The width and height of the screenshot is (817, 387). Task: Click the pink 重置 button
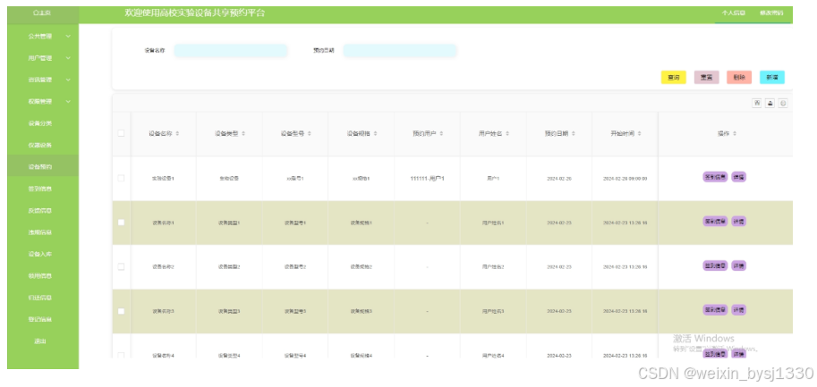point(707,78)
